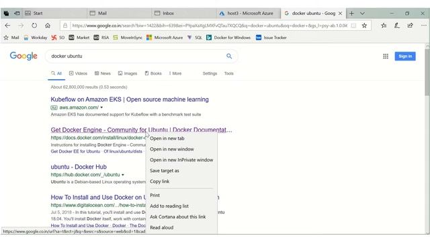Open Kubeflow on Amazon EKS ad link

(130, 99)
